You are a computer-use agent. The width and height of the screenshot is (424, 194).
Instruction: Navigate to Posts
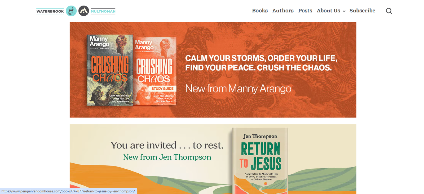tap(305, 11)
